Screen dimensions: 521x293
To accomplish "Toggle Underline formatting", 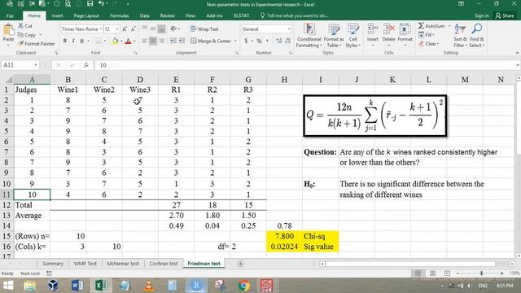I will (81, 41).
